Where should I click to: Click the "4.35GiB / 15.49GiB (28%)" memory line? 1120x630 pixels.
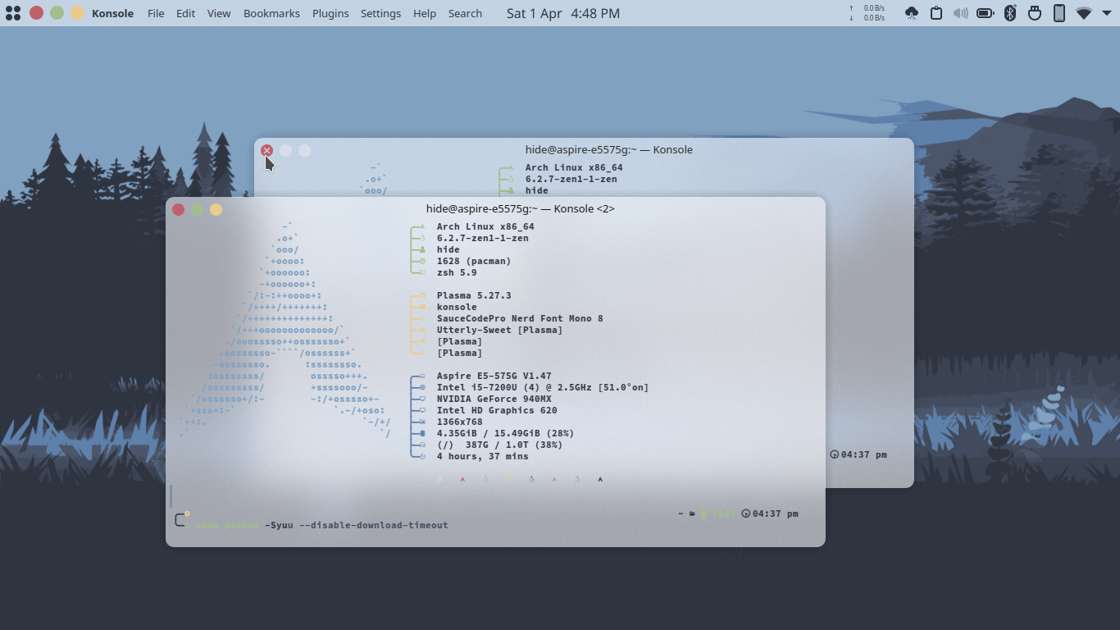tap(506, 433)
